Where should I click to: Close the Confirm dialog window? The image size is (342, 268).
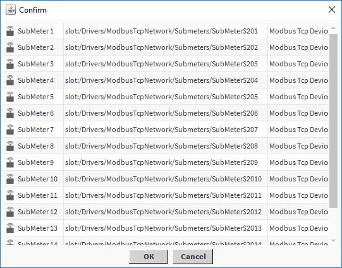pos(332,9)
